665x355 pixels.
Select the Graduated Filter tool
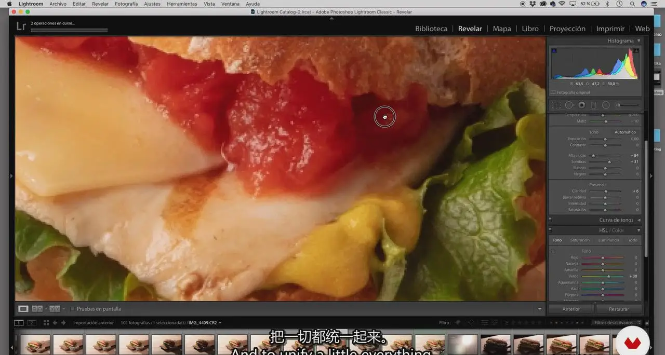(594, 105)
